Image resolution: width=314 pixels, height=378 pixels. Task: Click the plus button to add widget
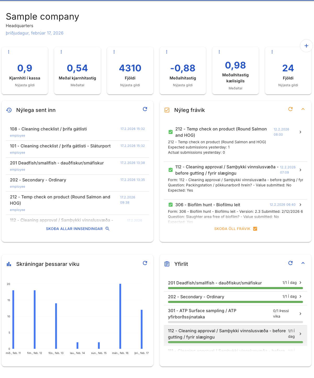click(306, 46)
